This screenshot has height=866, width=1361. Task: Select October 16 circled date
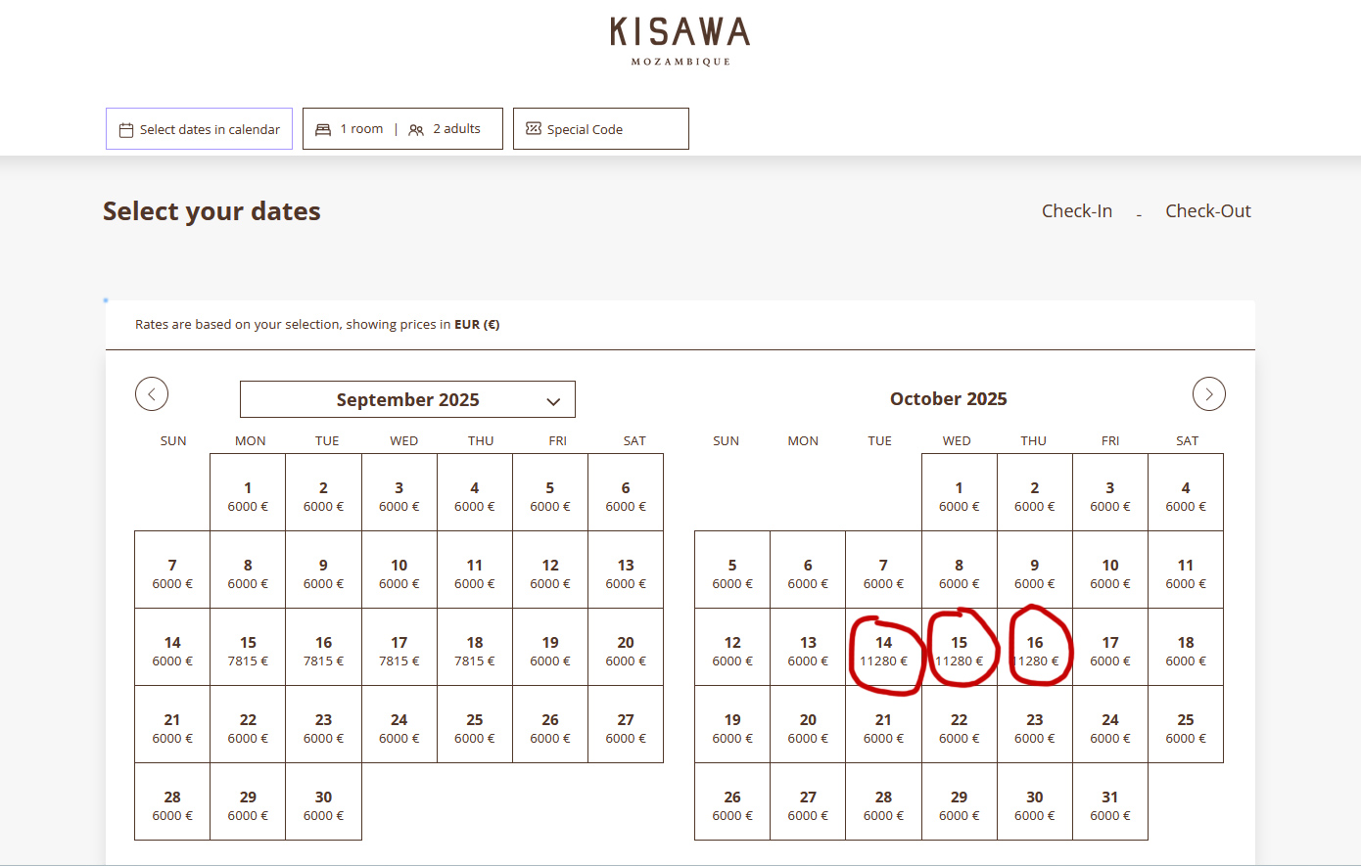(1035, 651)
